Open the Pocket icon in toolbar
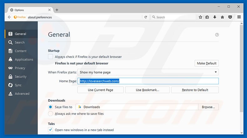Screen dimensions: 247x138 click(x=230, y=17)
